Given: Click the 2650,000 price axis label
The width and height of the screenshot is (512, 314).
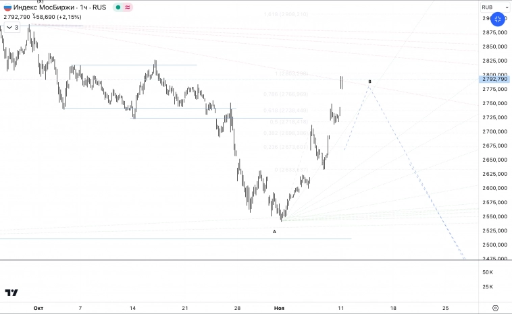Looking at the screenshot, I should [x=494, y=160].
